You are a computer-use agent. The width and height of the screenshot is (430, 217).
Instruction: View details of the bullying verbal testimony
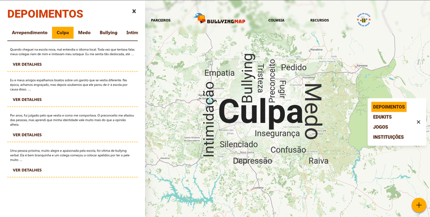click(x=27, y=170)
